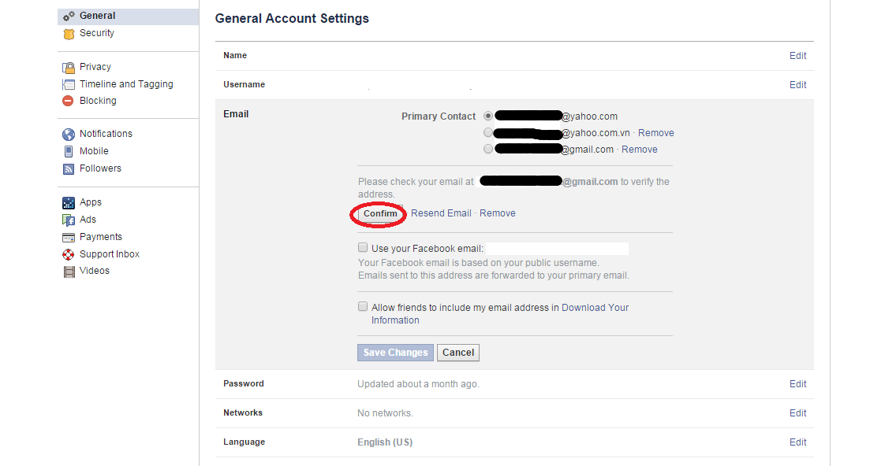Click Resend Email link

click(x=441, y=213)
